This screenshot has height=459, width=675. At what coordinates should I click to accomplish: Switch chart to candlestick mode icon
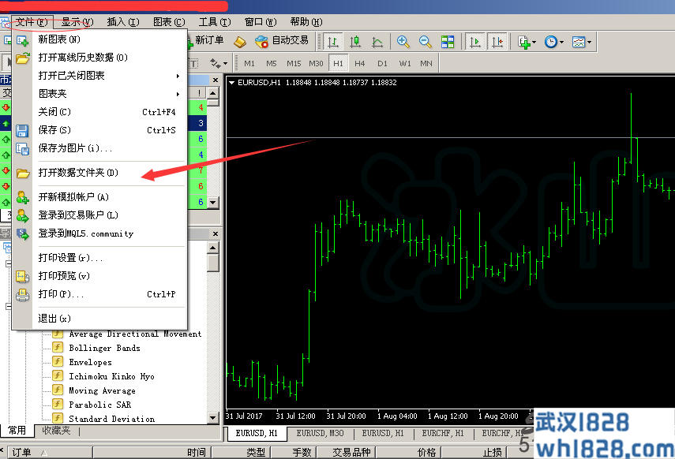[x=355, y=41]
